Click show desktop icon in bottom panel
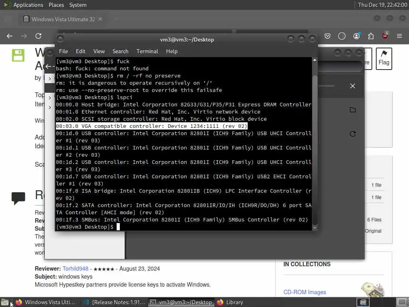Image resolution: width=409 pixels, height=307 pixels. tap(5, 303)
